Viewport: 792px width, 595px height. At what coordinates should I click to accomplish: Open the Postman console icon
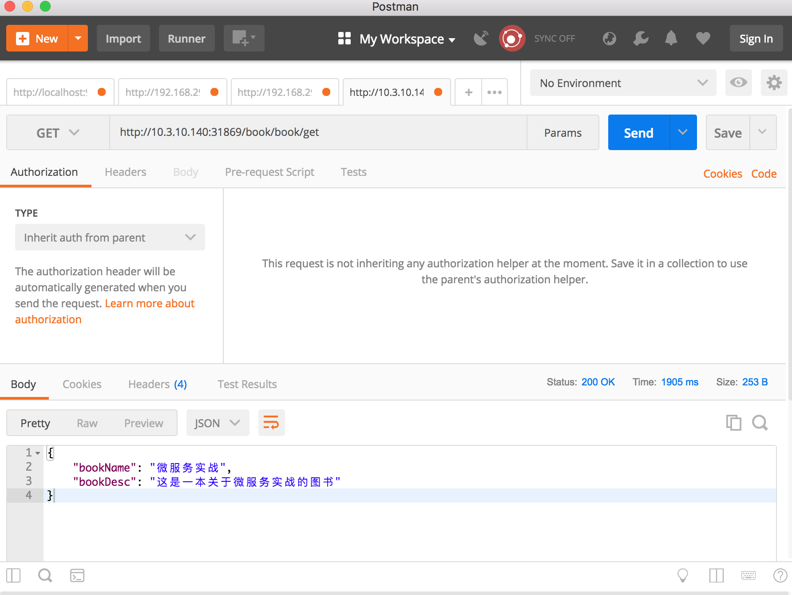pyautogui.click(x=77, y=575)
